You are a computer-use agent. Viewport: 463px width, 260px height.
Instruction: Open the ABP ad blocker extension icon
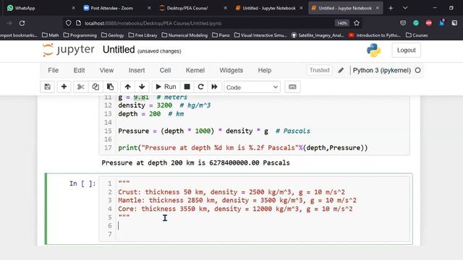pos(429,23)
